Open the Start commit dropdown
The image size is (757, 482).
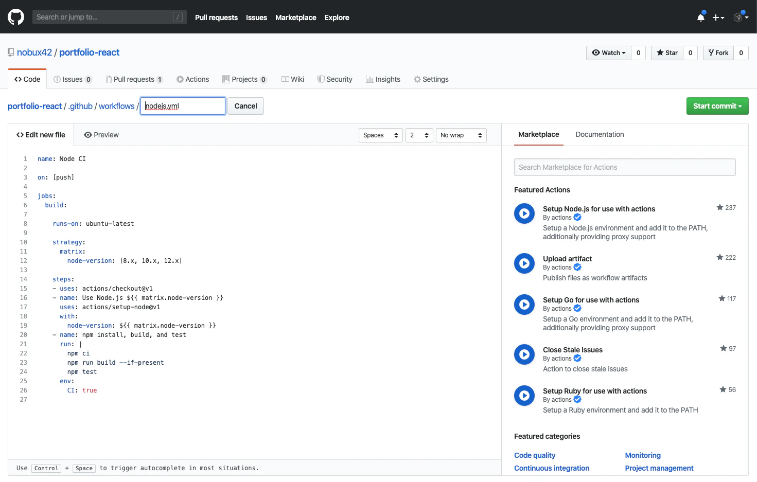[x=717, y=106]
